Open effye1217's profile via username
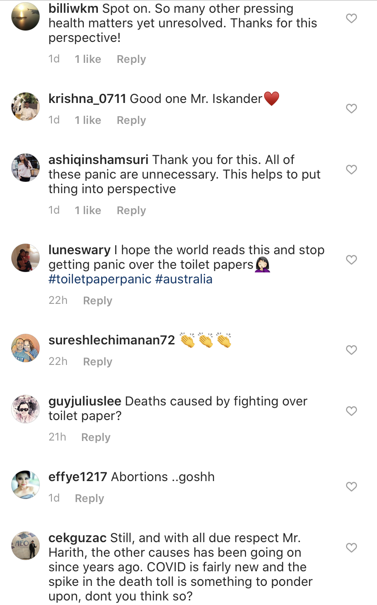Viewport: 377px width, 605px height. [77, 477]
